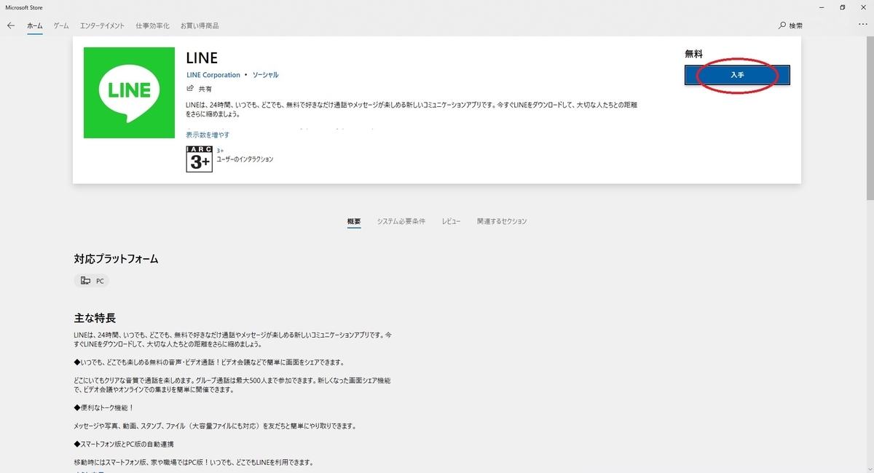The image size is (874, 473).
Task: Click the LINE app title
Action: click(202, 57)
